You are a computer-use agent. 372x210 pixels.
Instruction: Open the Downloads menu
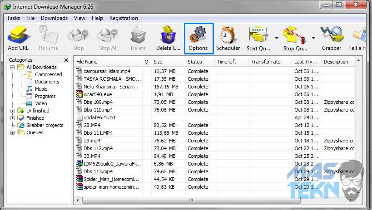[54, 18]
